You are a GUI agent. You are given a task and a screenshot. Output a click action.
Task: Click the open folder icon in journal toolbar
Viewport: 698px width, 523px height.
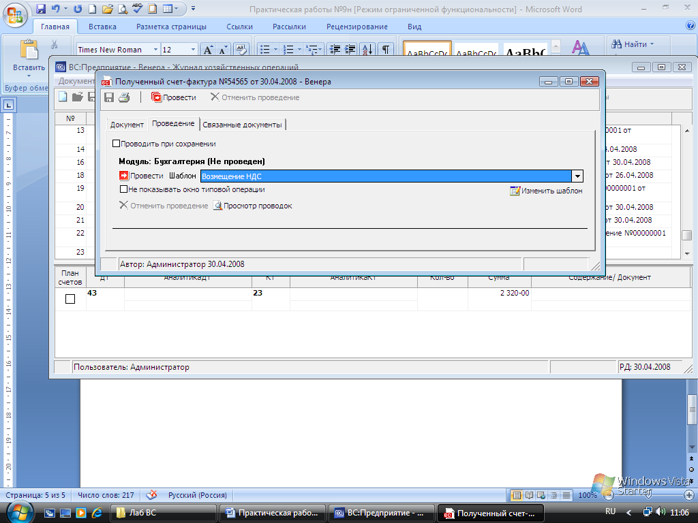(78, 97)
